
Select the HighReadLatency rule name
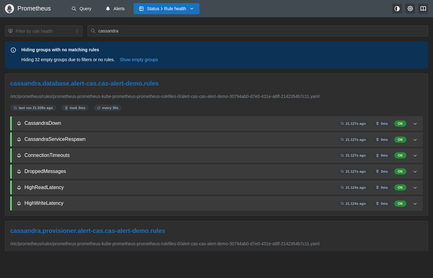[x=44, y=187]
